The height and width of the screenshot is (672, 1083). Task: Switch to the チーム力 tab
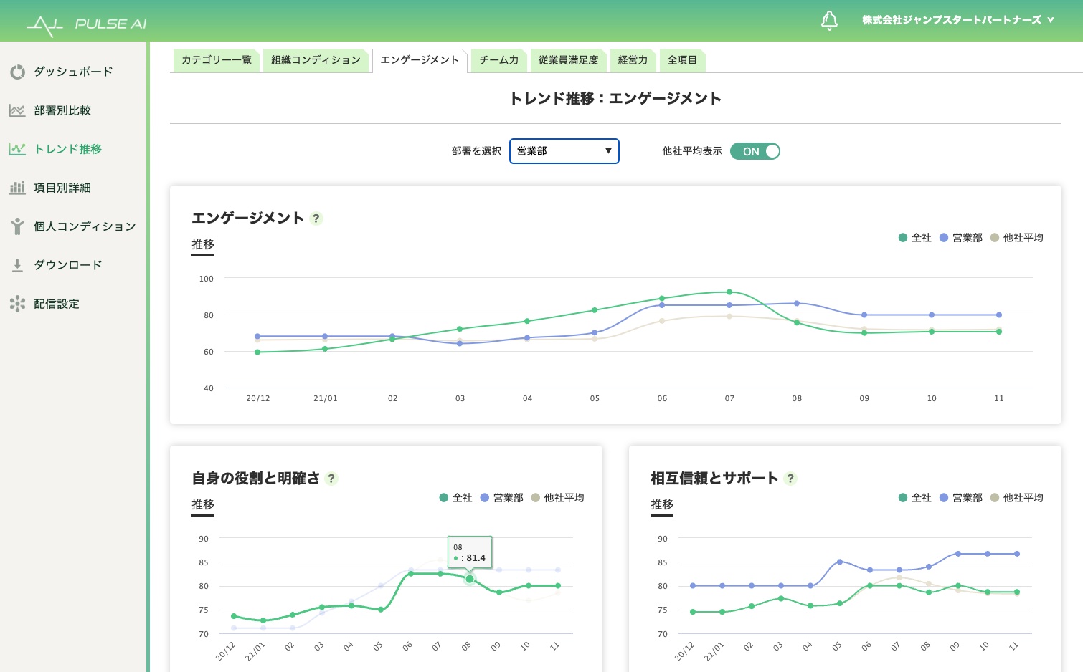click(498, 60)
